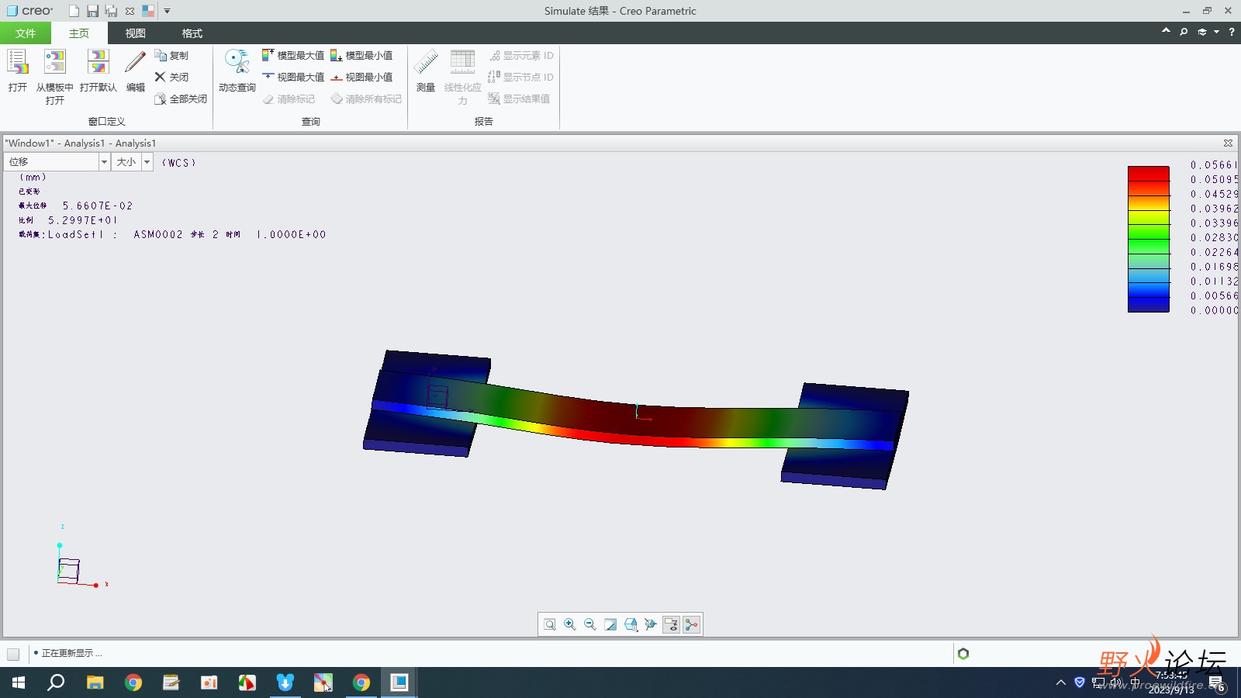Click the window switch icon in quick access toolbar
The height and width of the screenshot is (698, 1241).
pyautogui.click(x=148, y=11)
